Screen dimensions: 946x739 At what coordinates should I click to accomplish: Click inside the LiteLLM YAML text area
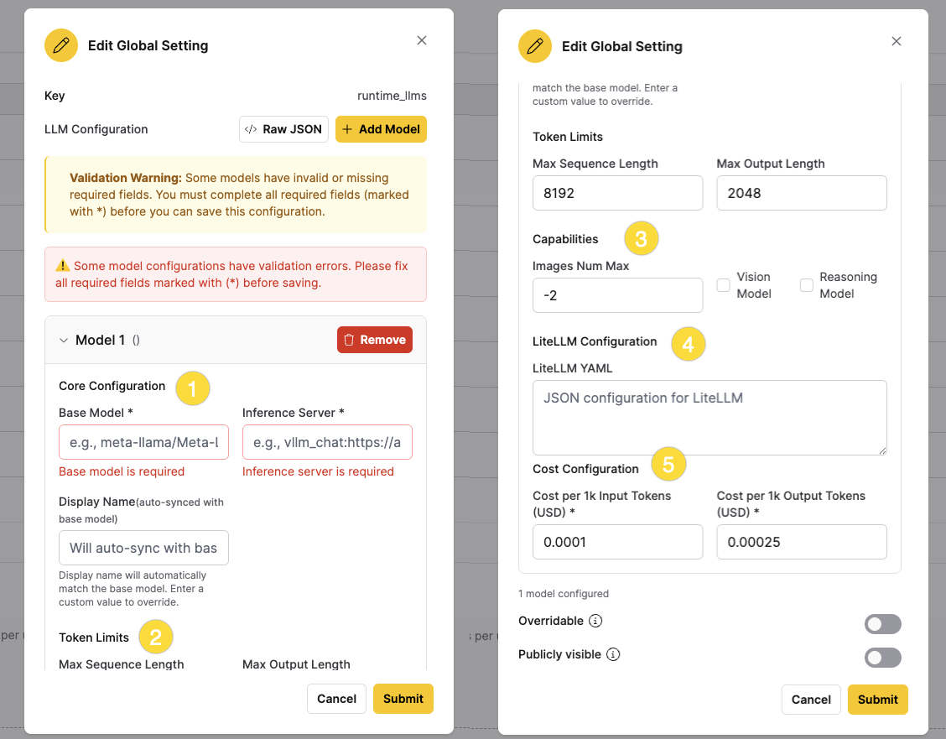coord(709,418)
